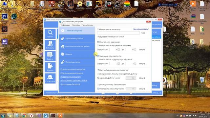This screenshot has width=210, height=118.
Task: Enable Использовать внутреннюю задержку checkbox
Action: tap(98, 45)
